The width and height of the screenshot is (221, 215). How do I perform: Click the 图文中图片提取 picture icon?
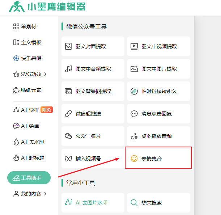[x=134, y=69]
